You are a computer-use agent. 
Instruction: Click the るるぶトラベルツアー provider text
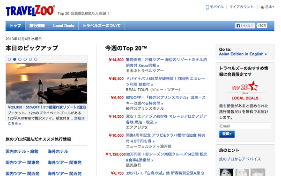click(x=145, y=71)
